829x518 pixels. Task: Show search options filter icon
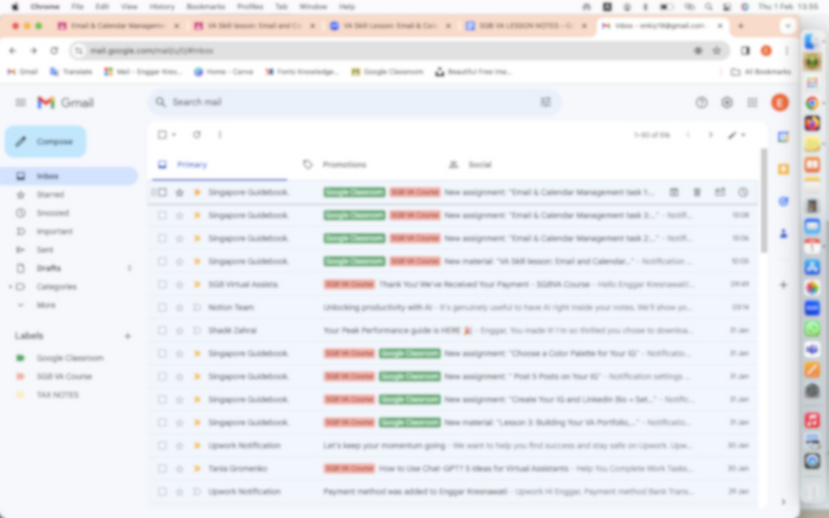(x=546, y=102)
